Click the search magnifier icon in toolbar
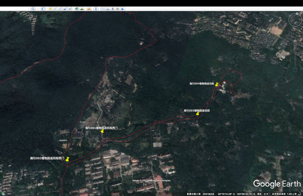The height and width of the screenshot is (196, 303). tap(33, 9)
